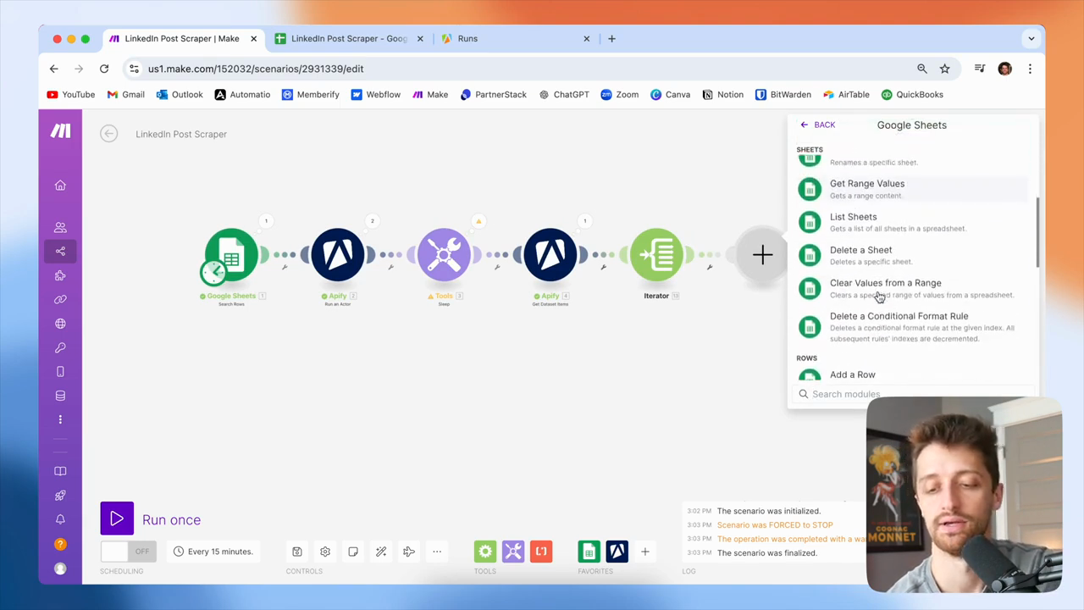Select the Apify Get Dataset Items module

tap(550, 255)
